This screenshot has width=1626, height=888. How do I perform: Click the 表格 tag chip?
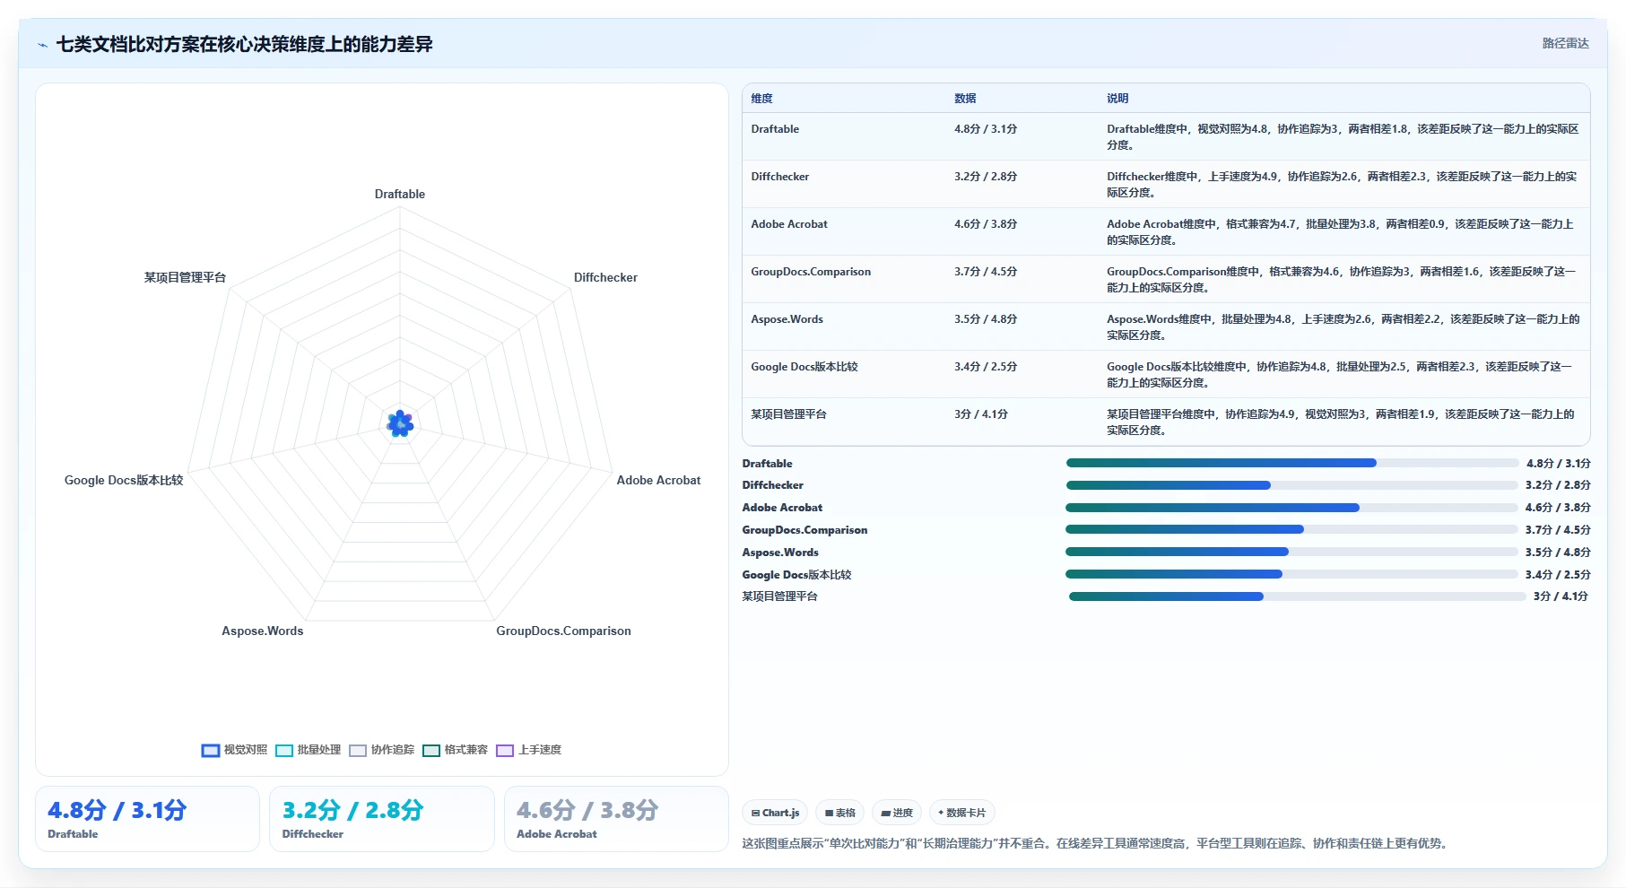tap(840, 813)
